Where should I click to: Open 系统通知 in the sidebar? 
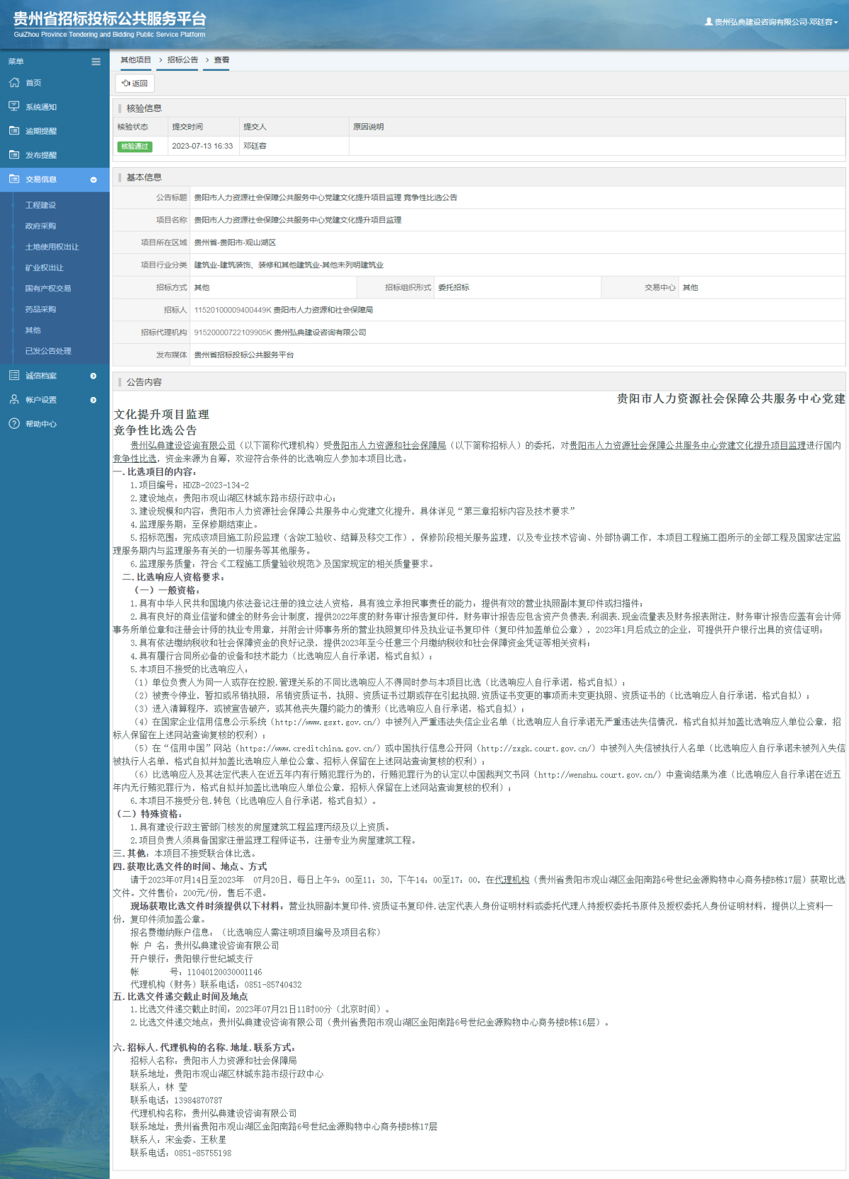pos(41,107)
